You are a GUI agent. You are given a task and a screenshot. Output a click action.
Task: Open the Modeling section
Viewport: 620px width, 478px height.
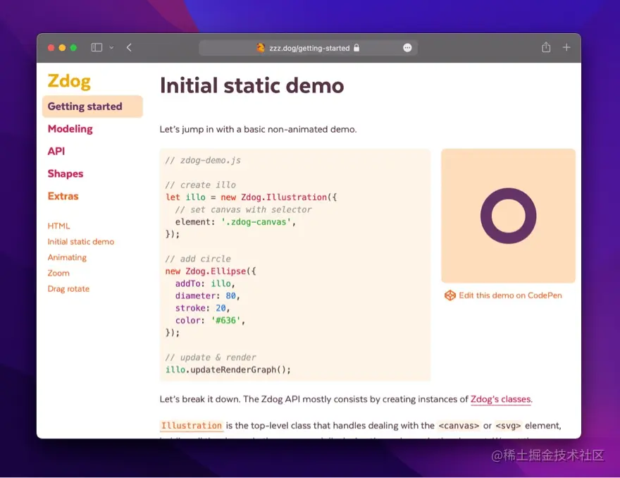pos(70,129)
